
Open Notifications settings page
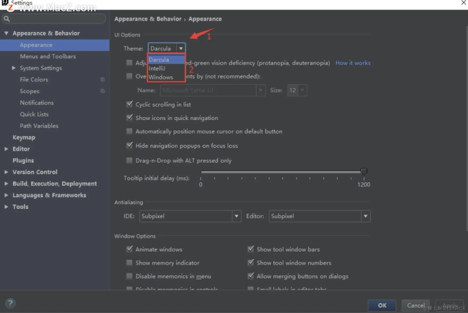click(x=37, y=103)
